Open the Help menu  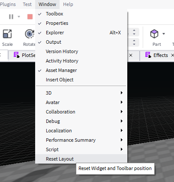68,4
